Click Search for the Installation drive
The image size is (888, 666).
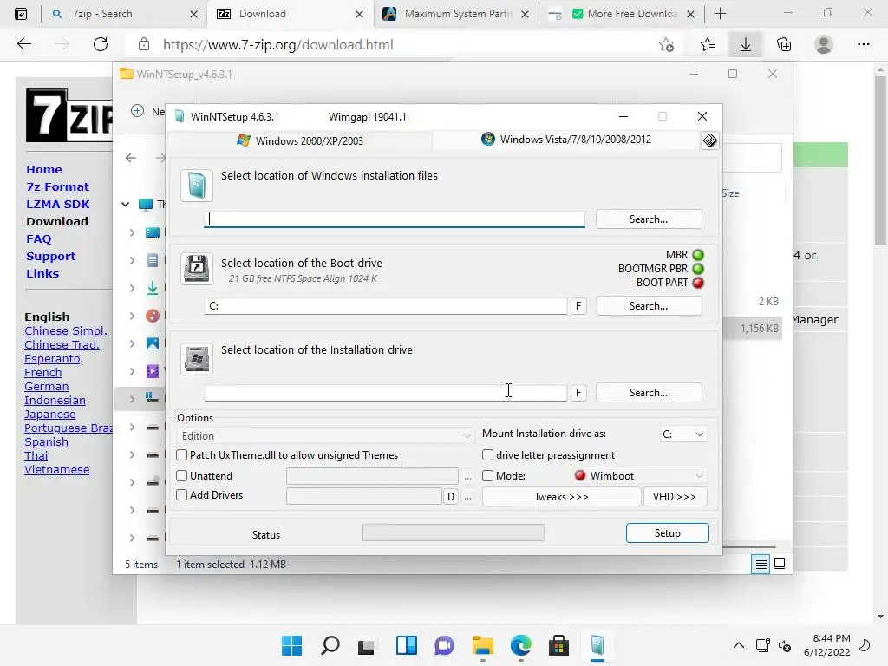pyautogui.click(x=649, y=393)
